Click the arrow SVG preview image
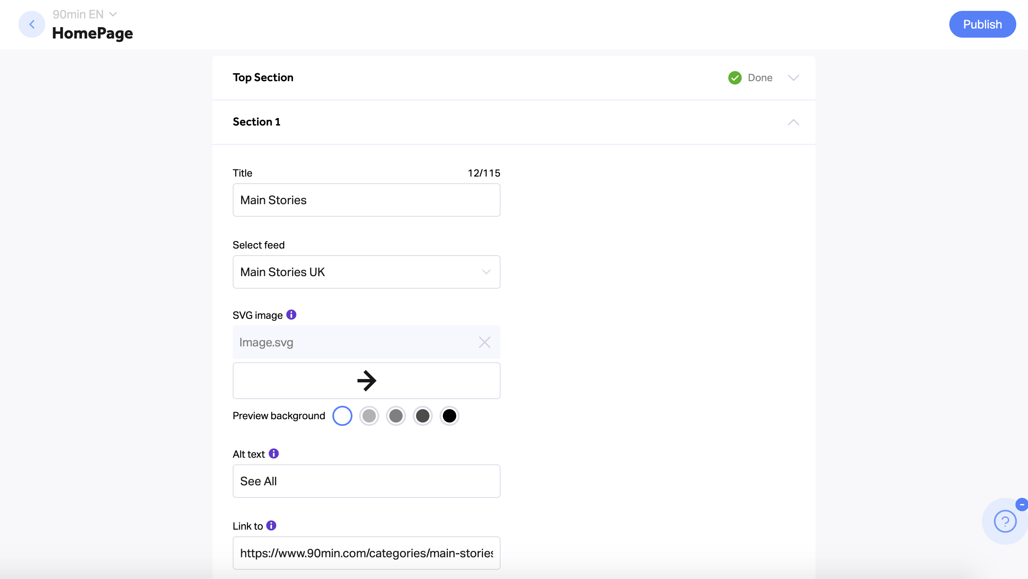This screenshot has height=579, width=1028. (367, 381)
